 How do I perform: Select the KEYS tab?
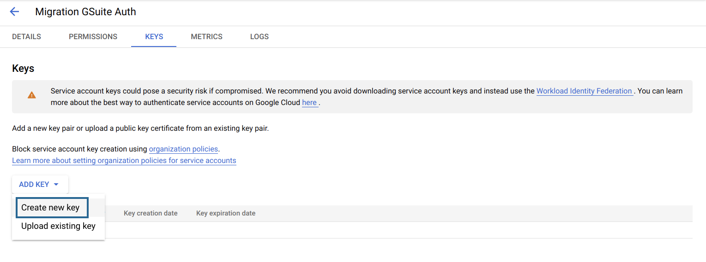[x=154, y=37]
